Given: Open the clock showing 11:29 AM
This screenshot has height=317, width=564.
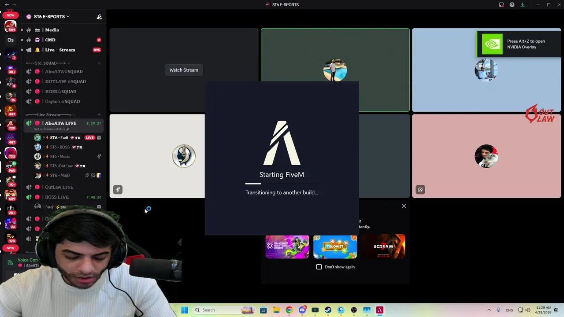Looking at the screenshot, I should (543, 310).
